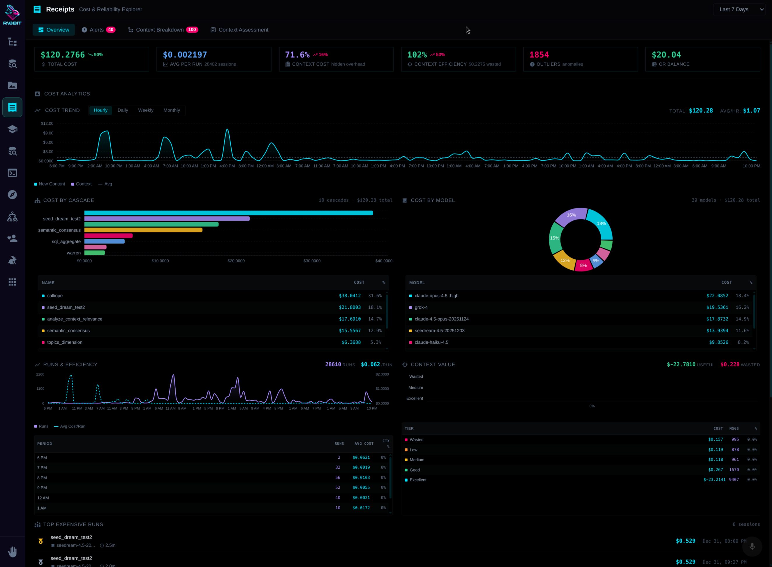Open the compass explorer sidebar icon
The width and height of the screenshot is (772, 567).
pyautogui.click(x=12, y=195)
